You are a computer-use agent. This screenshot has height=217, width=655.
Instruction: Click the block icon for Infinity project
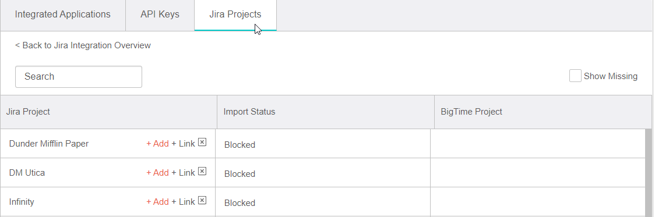[x=202, y=201]
